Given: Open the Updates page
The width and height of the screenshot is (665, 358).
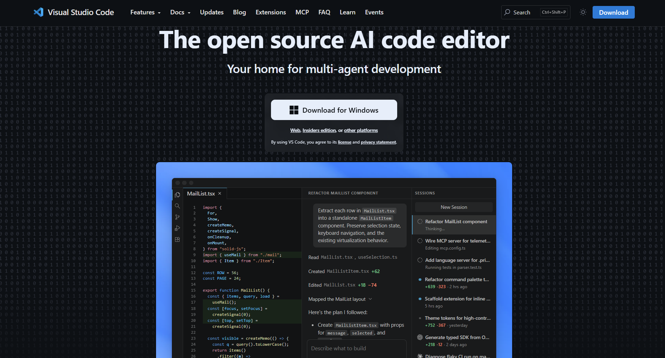Looking at the screenshot, I should pos(212,12).
